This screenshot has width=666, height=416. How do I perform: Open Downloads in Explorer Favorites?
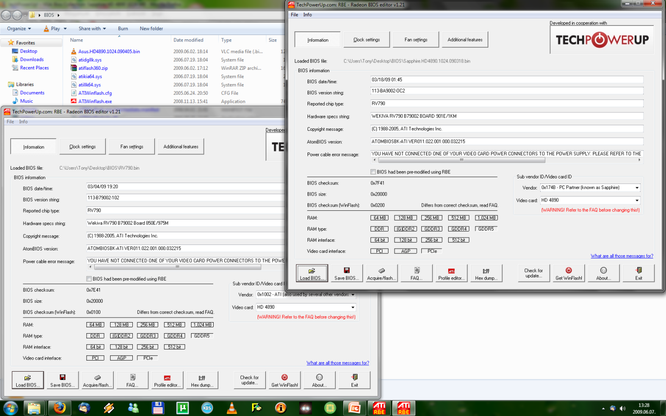click(32, 60)
